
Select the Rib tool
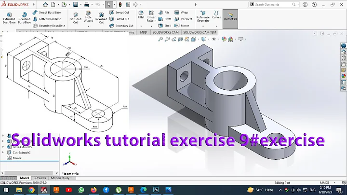[x=163, y=13]
